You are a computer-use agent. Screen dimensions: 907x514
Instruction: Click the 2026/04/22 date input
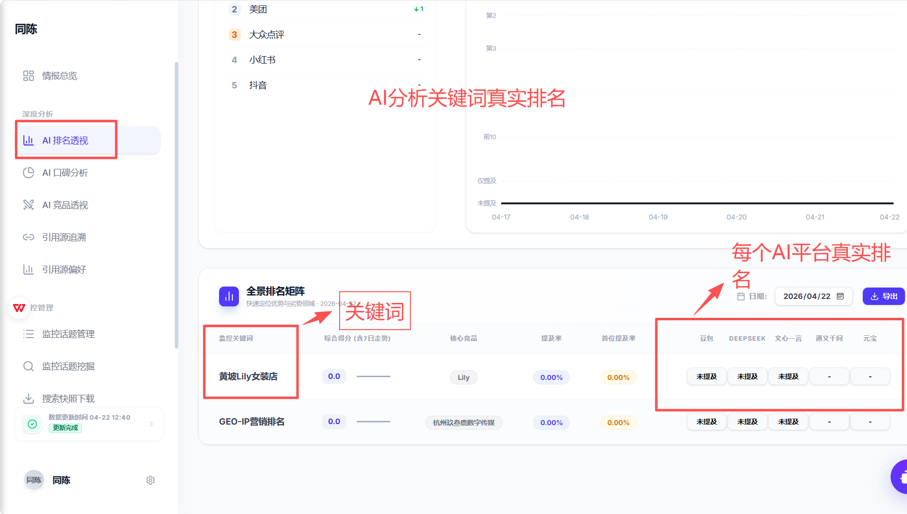pyautogui.click(x=814, y=296)
